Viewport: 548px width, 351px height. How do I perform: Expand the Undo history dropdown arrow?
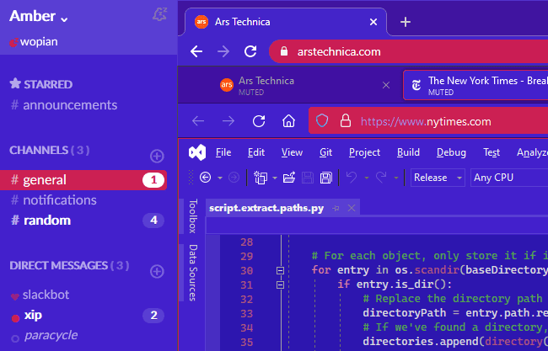click(366, 178)
